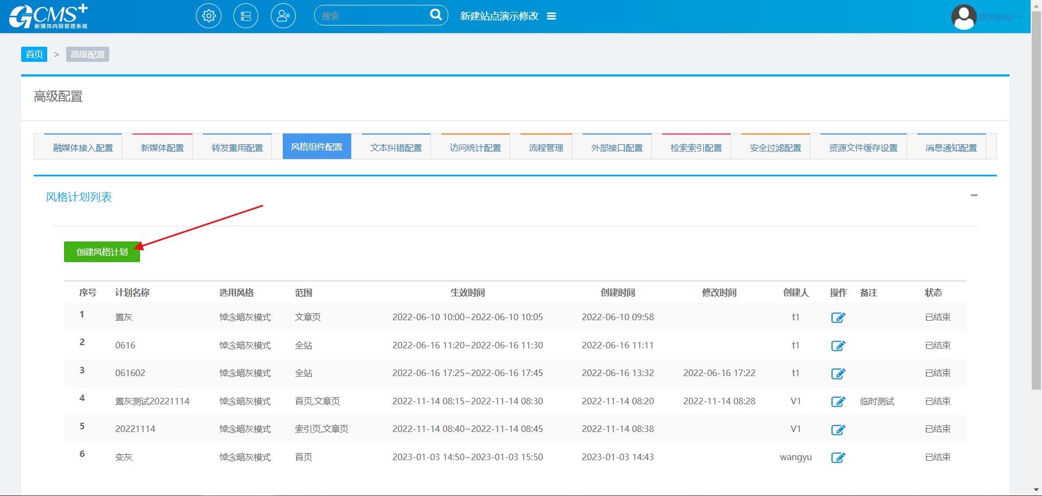The width and height of the screenshot is (1042, 496).
Task: Go to the 流程管理 tab
Action: [x=546, y=148]
